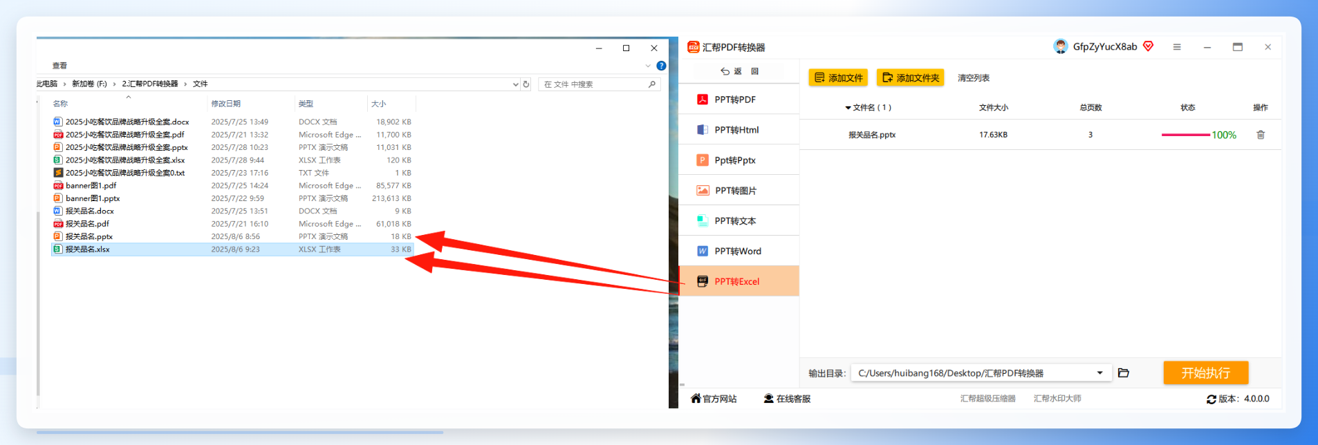Expand the explorer ribbon chevron
1318x445 pixels.
coord(648,66)
